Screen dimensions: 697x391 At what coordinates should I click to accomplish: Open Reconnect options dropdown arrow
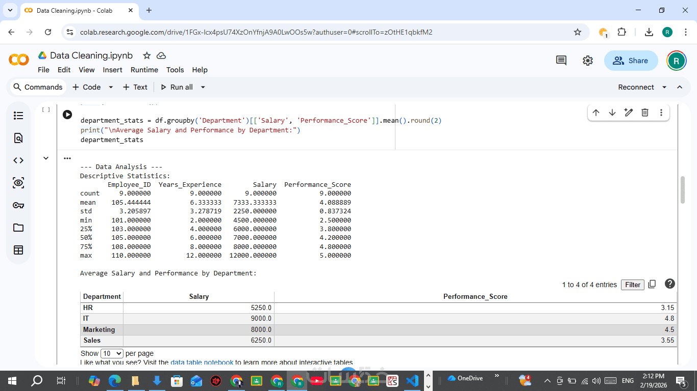tap(664, 87)
